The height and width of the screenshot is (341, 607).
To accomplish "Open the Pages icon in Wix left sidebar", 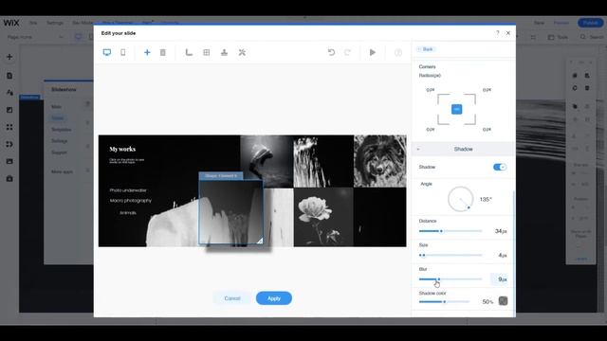I will pyautogui.click(x=9, y=76).
